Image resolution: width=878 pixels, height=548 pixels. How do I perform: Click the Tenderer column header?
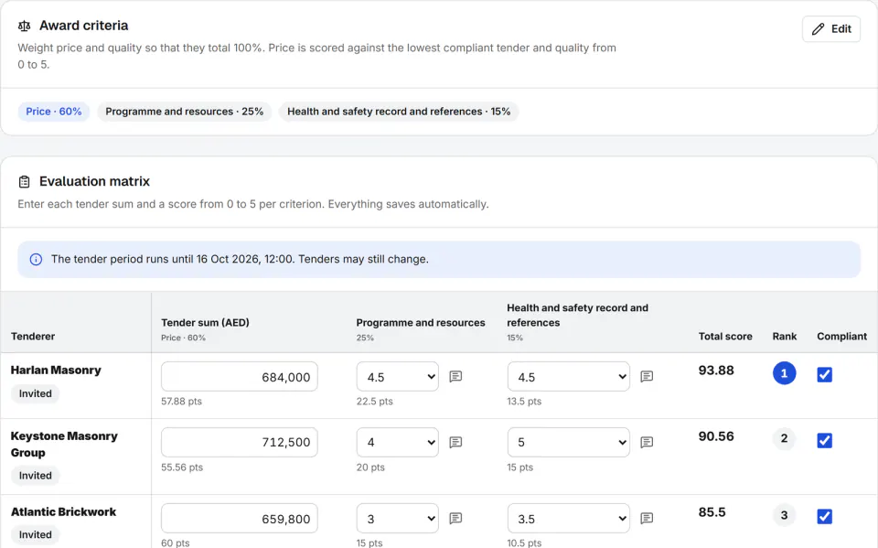(x=33, y=336)
